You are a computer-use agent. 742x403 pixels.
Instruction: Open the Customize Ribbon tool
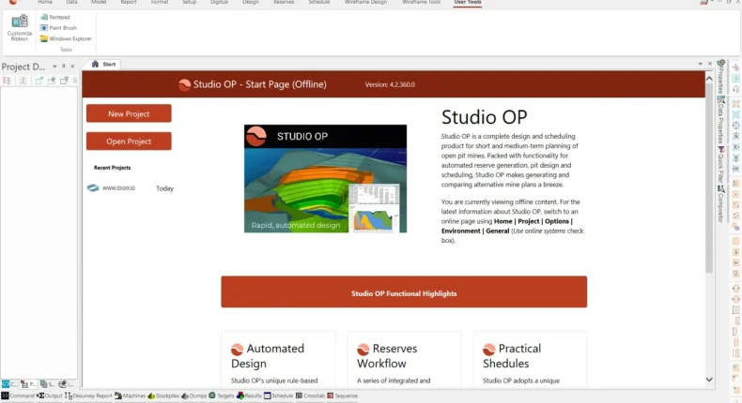20,28
